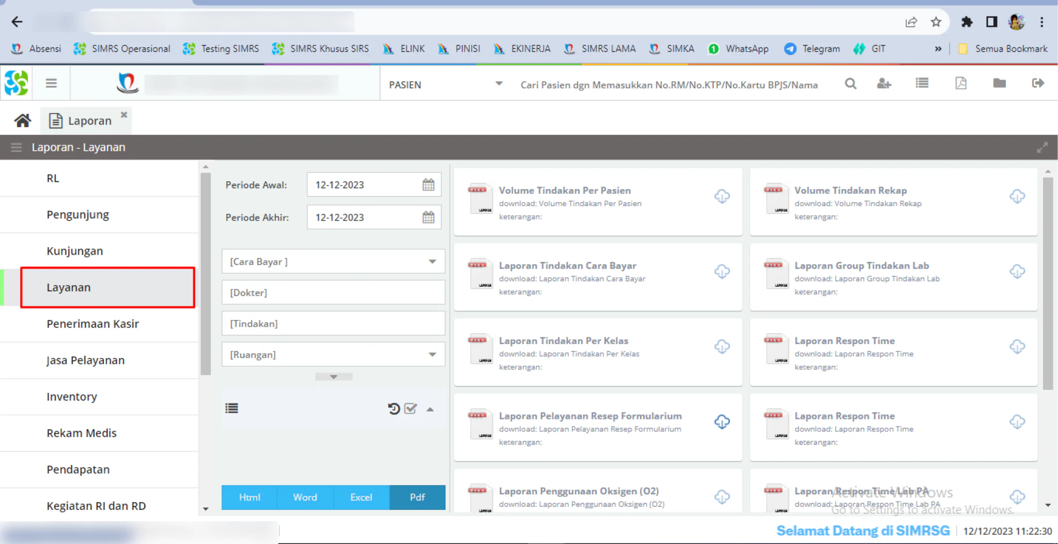Expand the panel to fullscreen via the arrows icon

pos(1041,147)
